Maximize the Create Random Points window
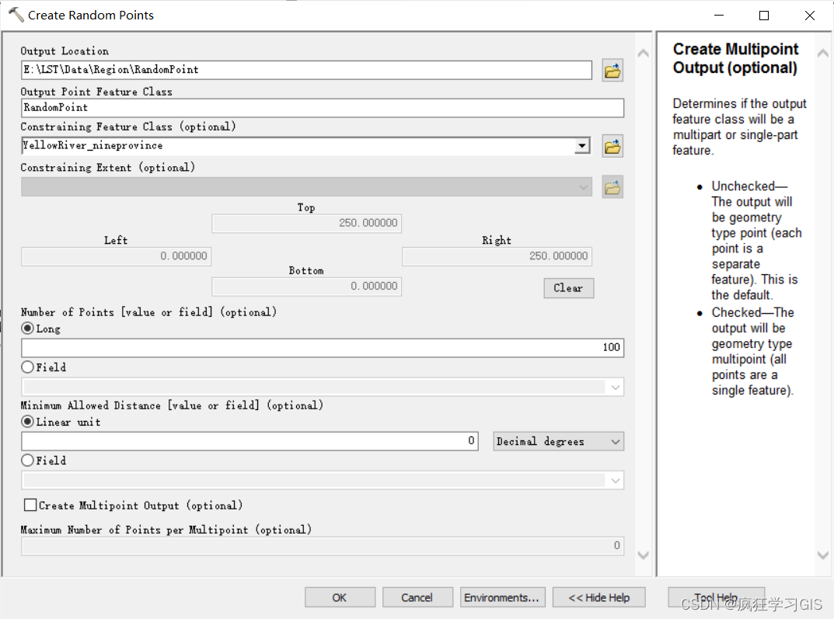Viewport: 834px width, 619px height. (x=764, y=16)
